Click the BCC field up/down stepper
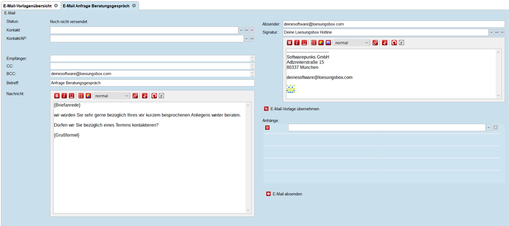Viewport: 509px width, 226px height. (252, 74)
